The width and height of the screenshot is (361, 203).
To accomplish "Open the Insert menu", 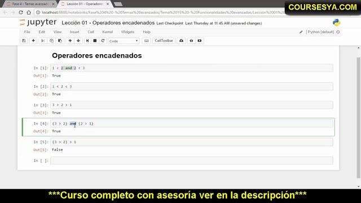I will [74, 32].
